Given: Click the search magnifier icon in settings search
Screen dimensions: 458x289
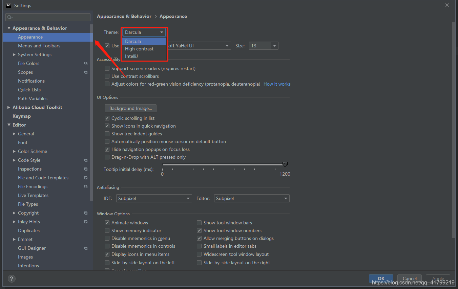Looking at the screenshot, I should (x=9, y=17).
